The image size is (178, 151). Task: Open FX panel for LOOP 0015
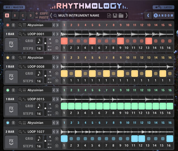[x=11, y=109]
